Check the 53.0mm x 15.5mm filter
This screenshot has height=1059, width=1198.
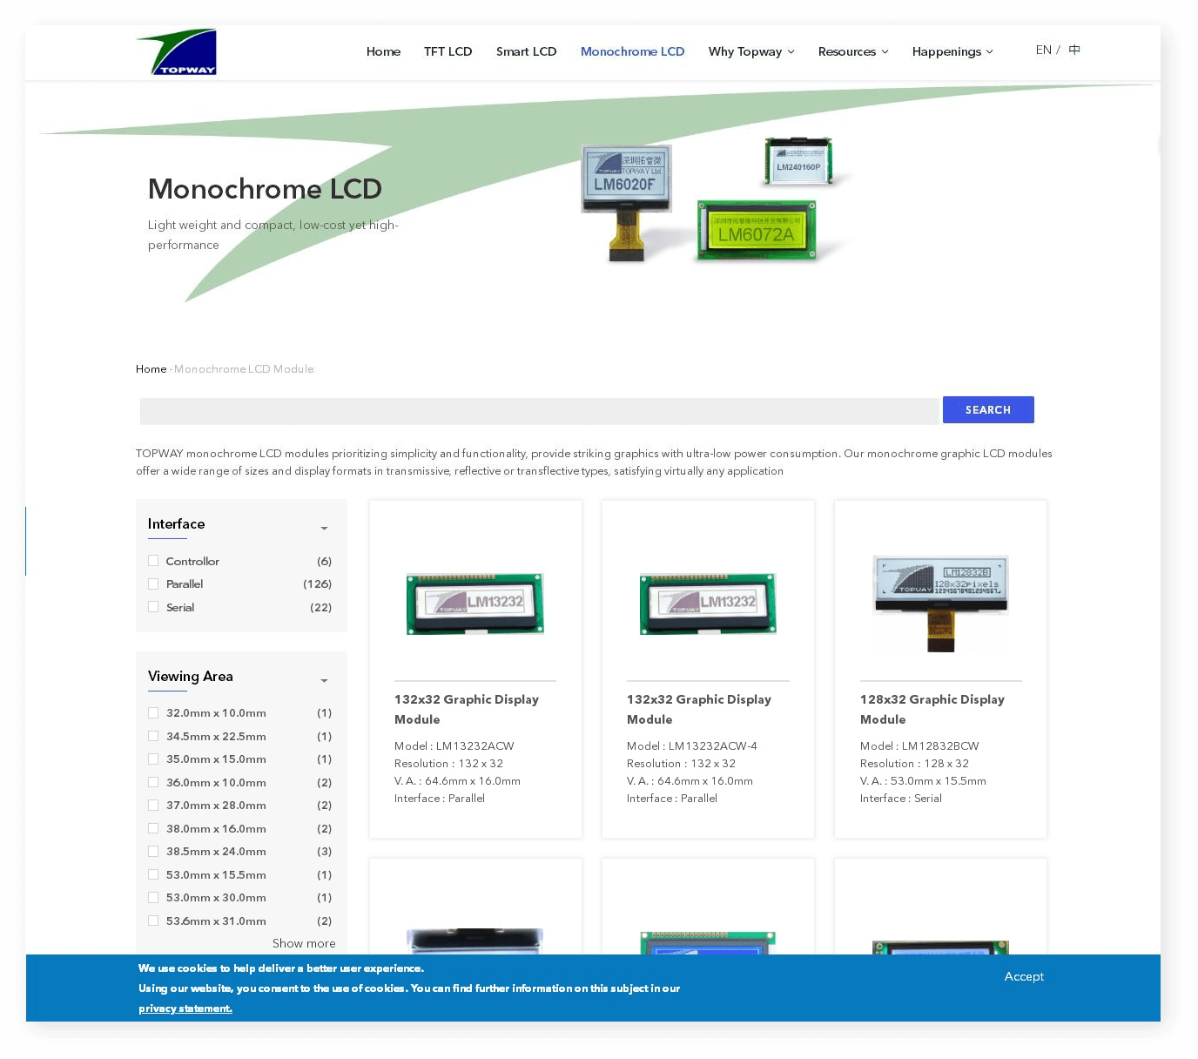coord(153,874)
